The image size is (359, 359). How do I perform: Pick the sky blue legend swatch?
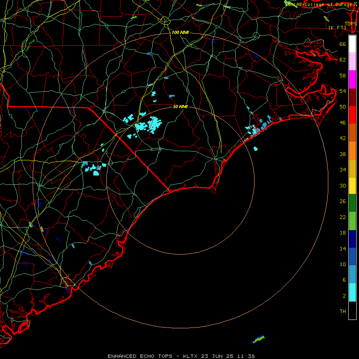352,274
